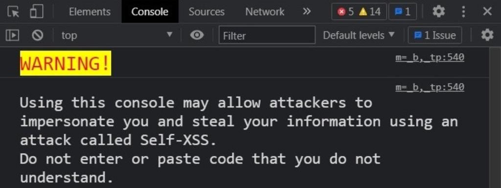Toggle the device toolbar icon
The width and height of the screenshot is (501, 188).
37,11
